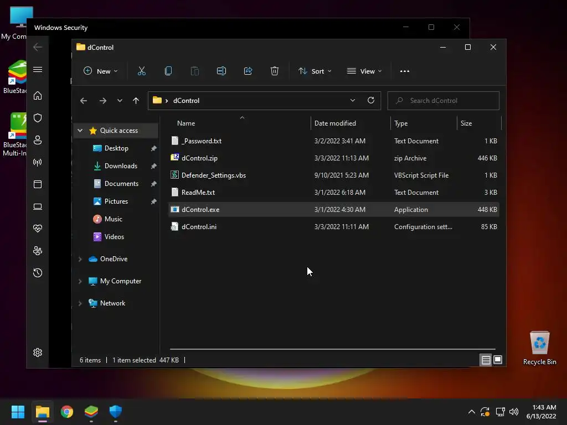Go forward with the Explorer forward arrow

tap(102, 101)
